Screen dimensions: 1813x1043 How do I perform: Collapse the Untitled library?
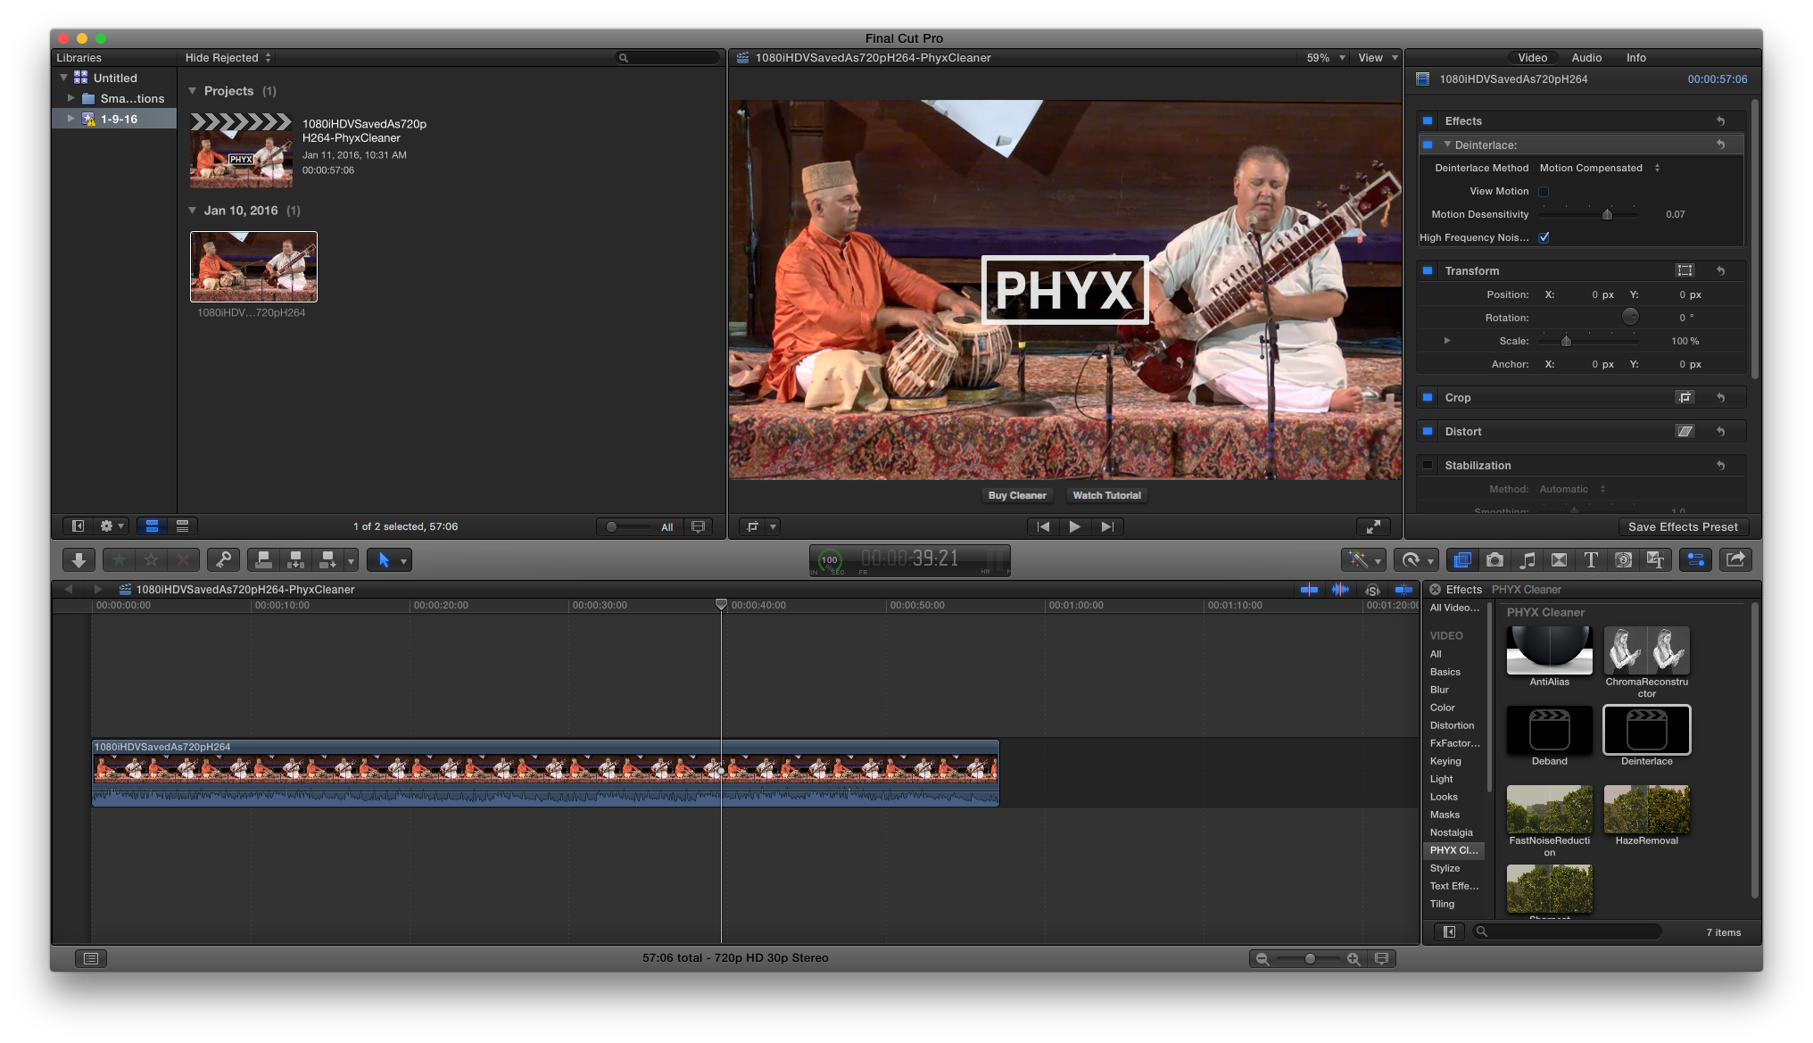click(x=64, y=78)
